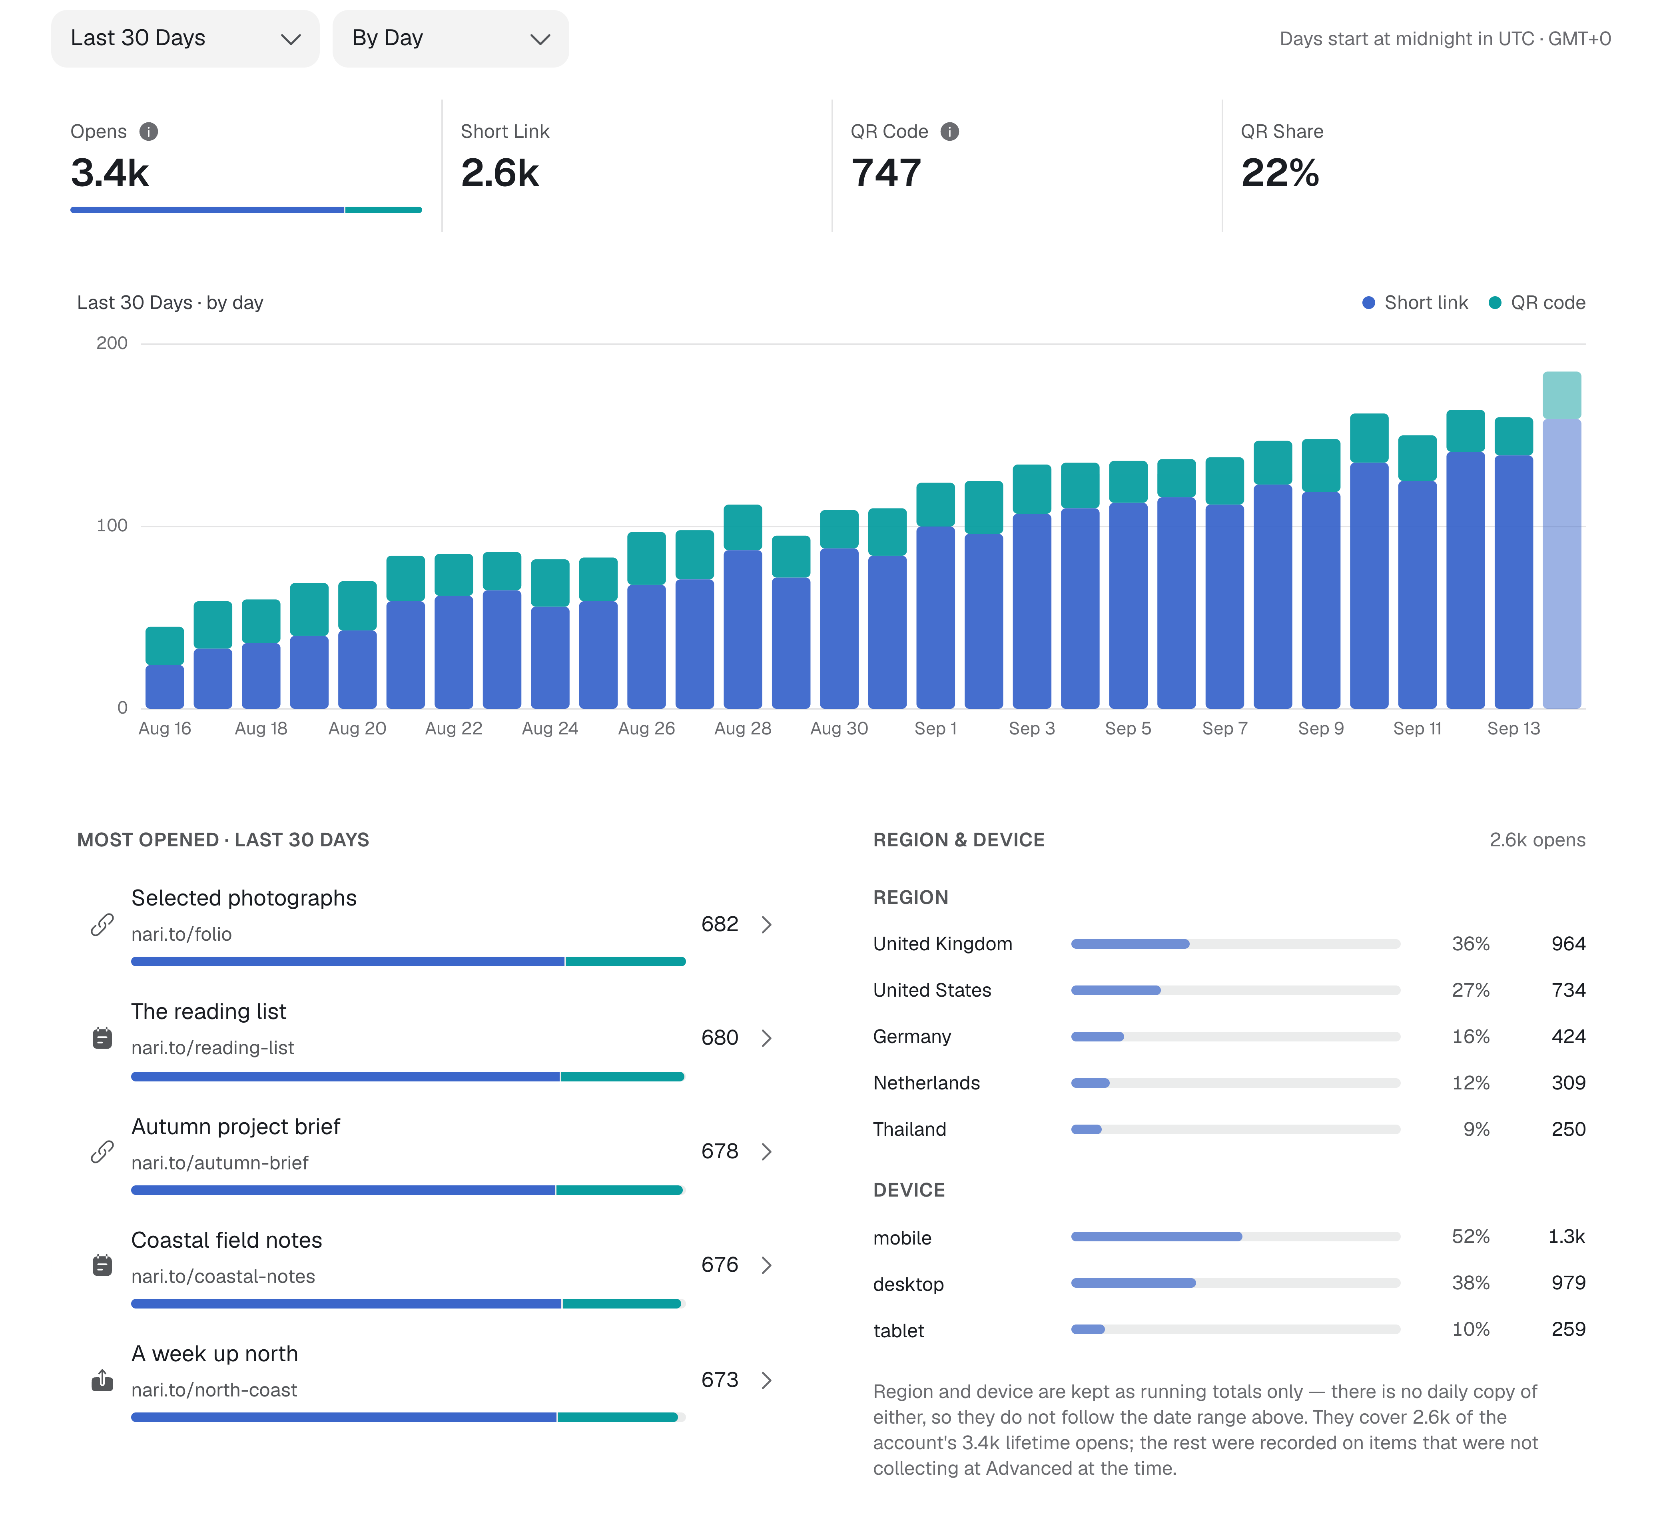Image resolution: width=1663 pixels, height=1516 pixels.
Task: Click the United States region label
Action: point(932,991)
